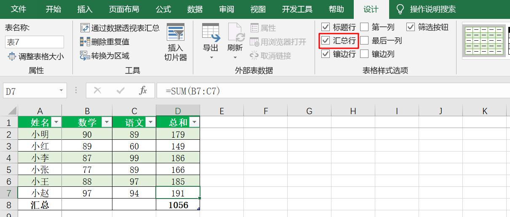Switch to the 审阅 tab
510x217 pixels.
point(227,9)
